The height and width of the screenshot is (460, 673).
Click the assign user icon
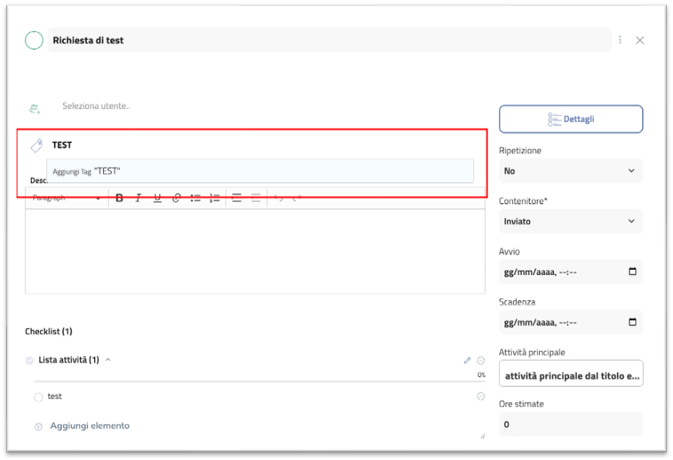tap(34, 108)
